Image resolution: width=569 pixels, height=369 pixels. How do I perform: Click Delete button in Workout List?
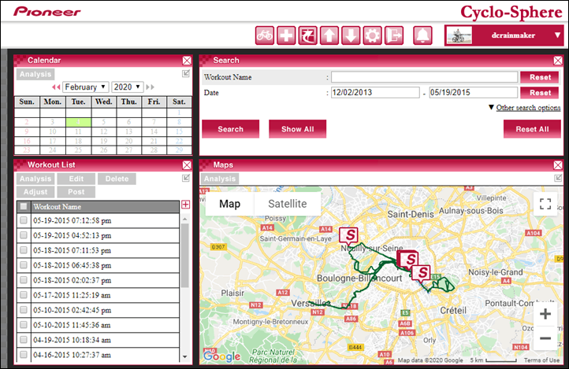point(117,179)
